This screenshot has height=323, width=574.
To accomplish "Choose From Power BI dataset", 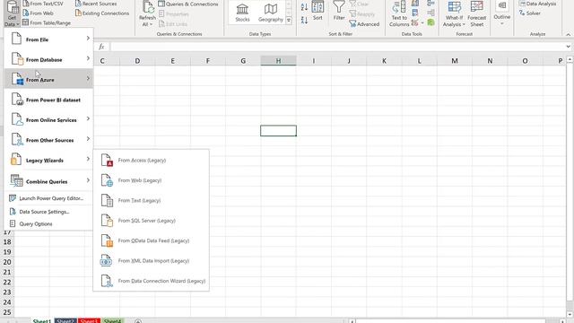I will point(48,100).
